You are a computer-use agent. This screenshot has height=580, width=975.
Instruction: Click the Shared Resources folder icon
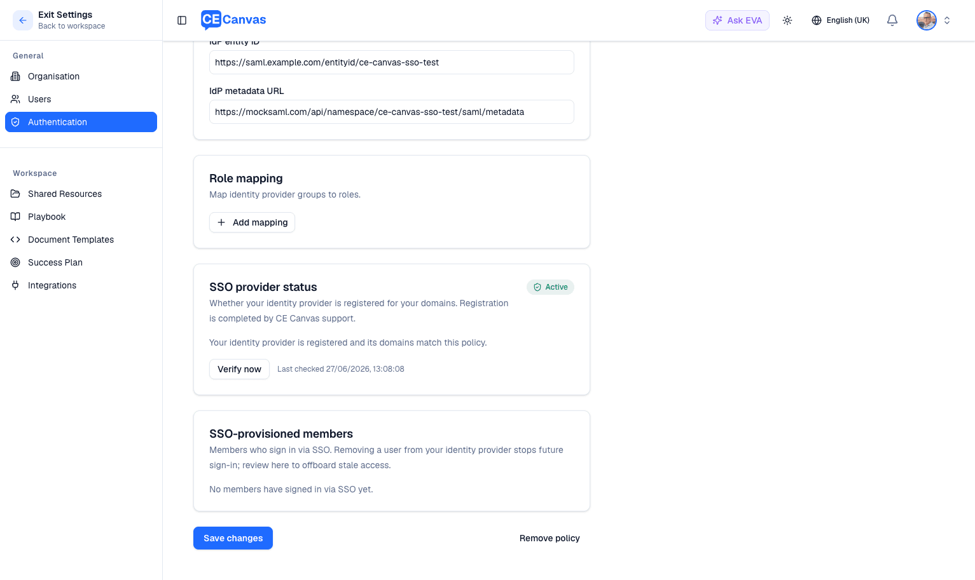coord(15,194)
